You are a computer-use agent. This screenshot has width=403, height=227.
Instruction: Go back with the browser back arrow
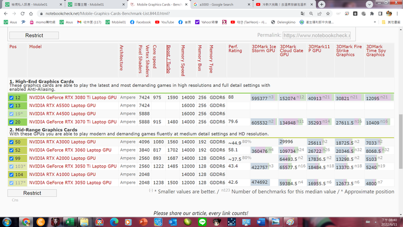coord(6,13)
